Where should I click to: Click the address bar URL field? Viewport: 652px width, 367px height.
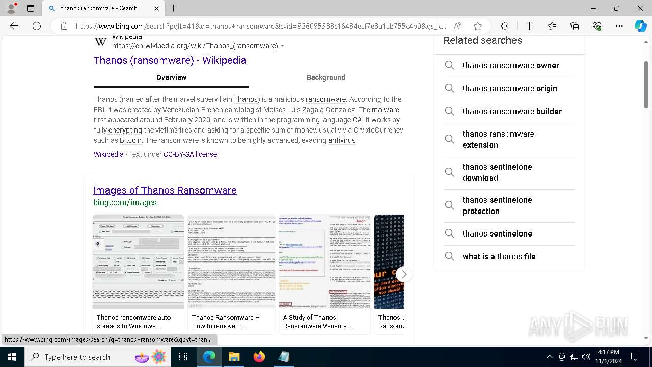coord(261,26)
